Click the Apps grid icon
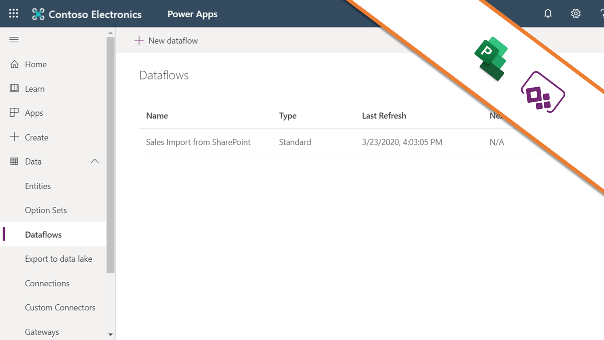This screenshot has width=604, height=340. click(14, 113)
